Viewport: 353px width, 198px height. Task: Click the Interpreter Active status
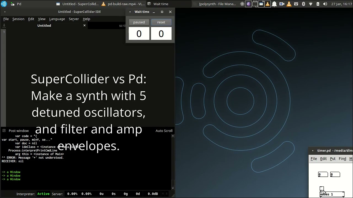click(43, 194)
